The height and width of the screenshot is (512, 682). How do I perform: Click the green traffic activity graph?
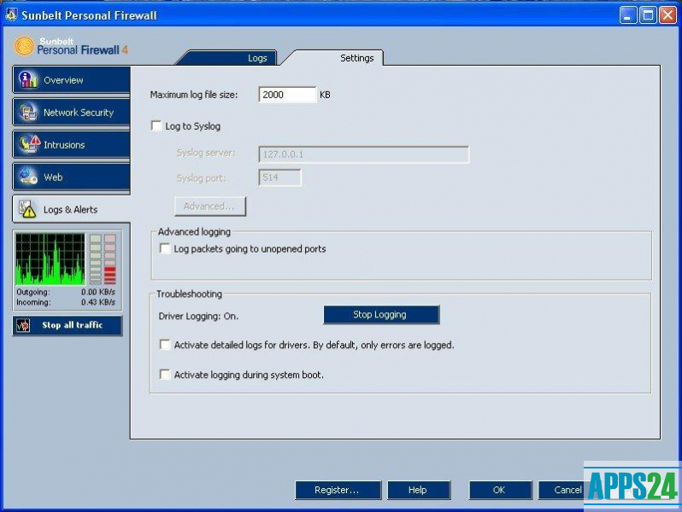(x=50, y=259)
